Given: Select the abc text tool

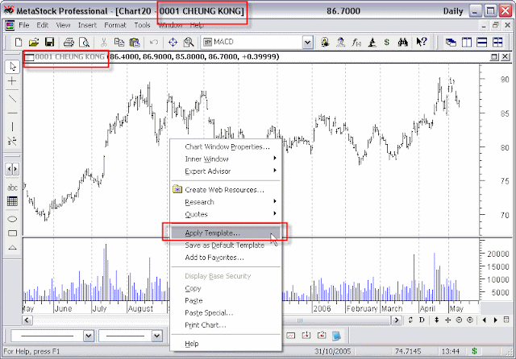Looking at the screenshot, I should click(x=13, y=188).
